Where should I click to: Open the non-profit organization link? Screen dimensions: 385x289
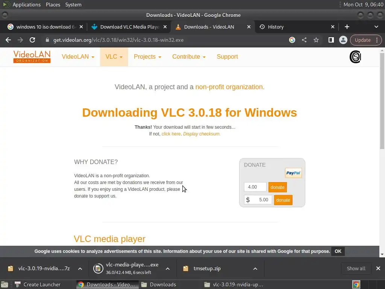230,87
